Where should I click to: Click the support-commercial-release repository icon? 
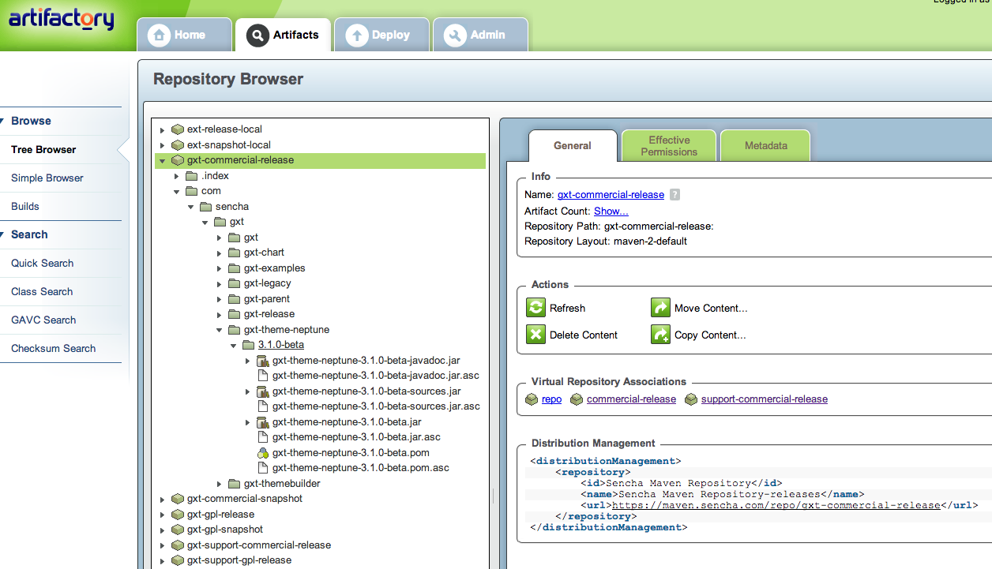[x=691, y=399]
